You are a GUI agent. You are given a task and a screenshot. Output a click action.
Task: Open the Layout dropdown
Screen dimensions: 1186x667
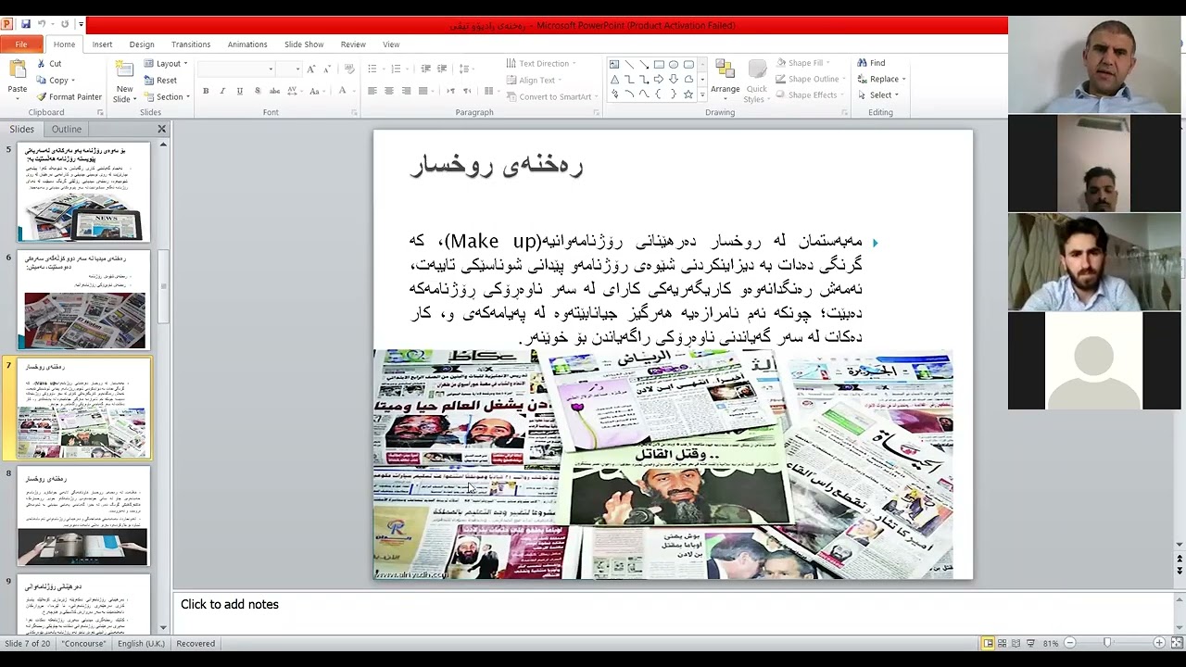tap(167, 64)
